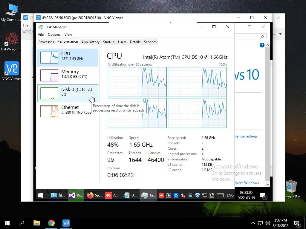Image resolution: width=306 pixels, height=229 pixels.
Task: Open remote Control Panel taskbar item
Action: point(58,195)
